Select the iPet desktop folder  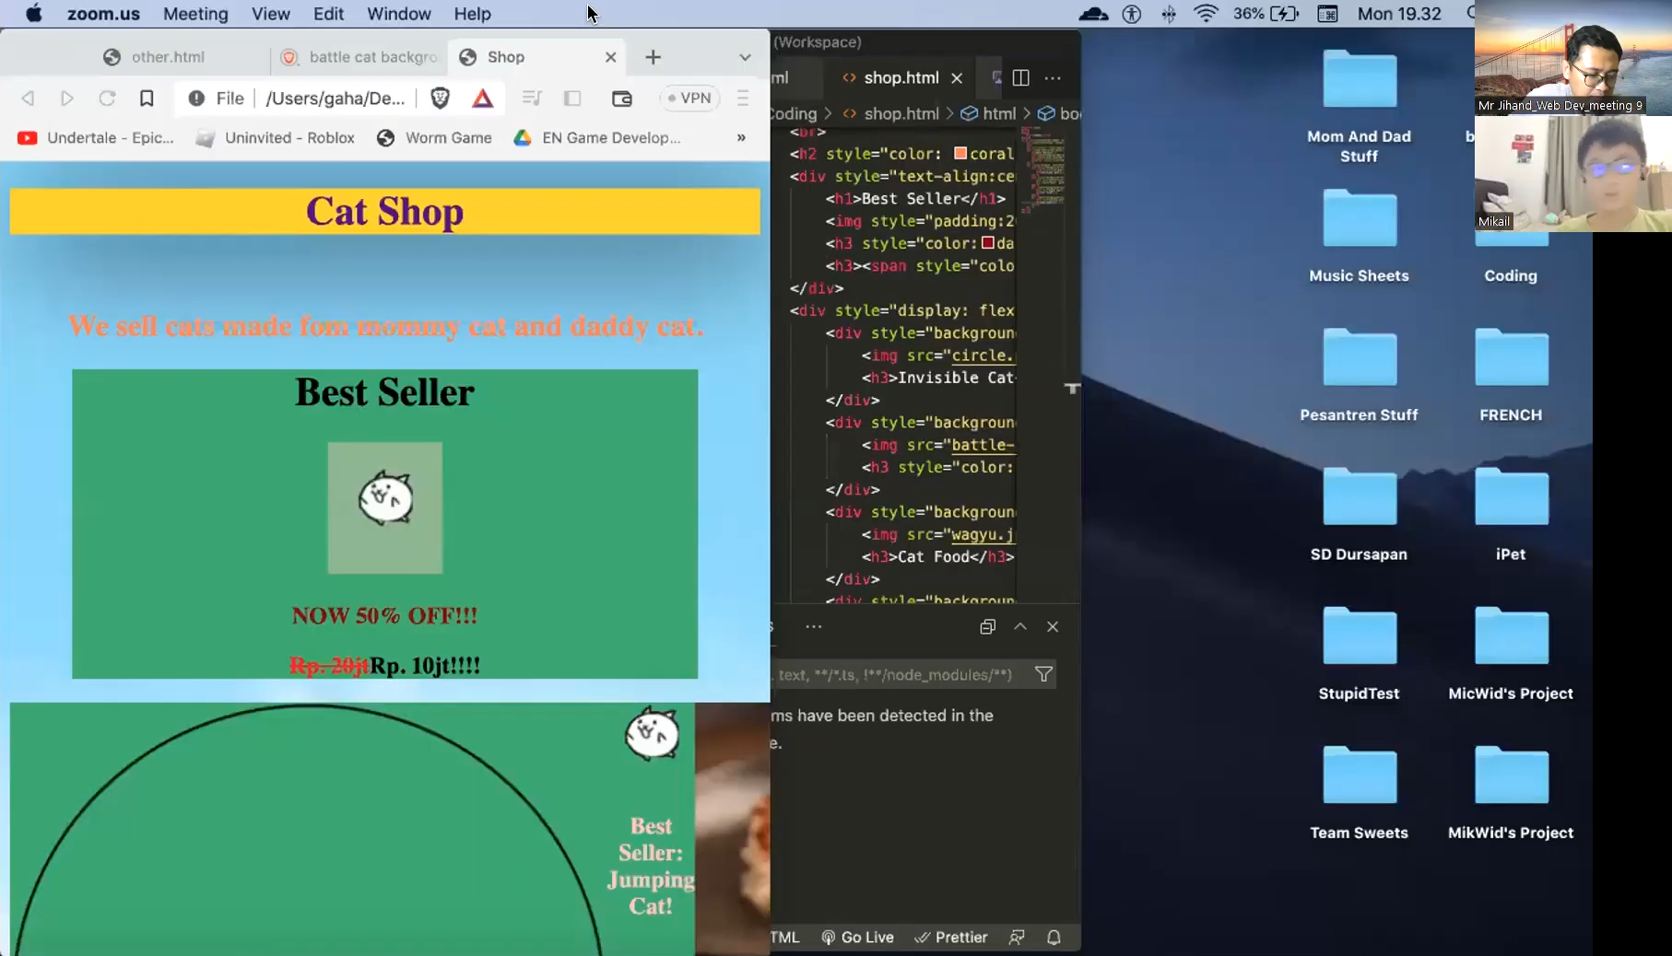coord(1511,514)
